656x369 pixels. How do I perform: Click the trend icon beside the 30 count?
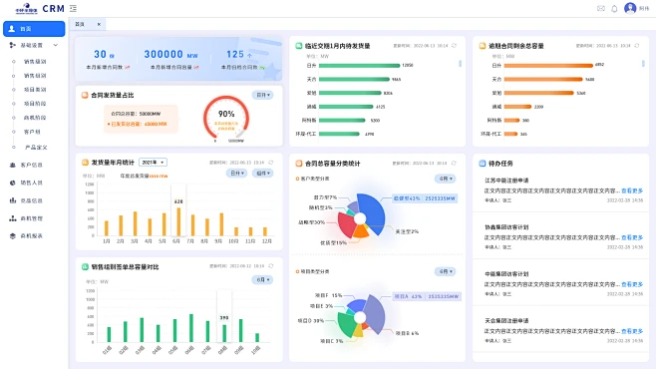point(128,67)
